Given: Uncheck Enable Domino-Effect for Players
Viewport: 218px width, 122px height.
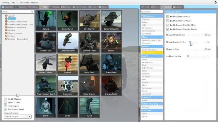Looking at the screenshot, I should pyautogui.click(x=168, y=29).
